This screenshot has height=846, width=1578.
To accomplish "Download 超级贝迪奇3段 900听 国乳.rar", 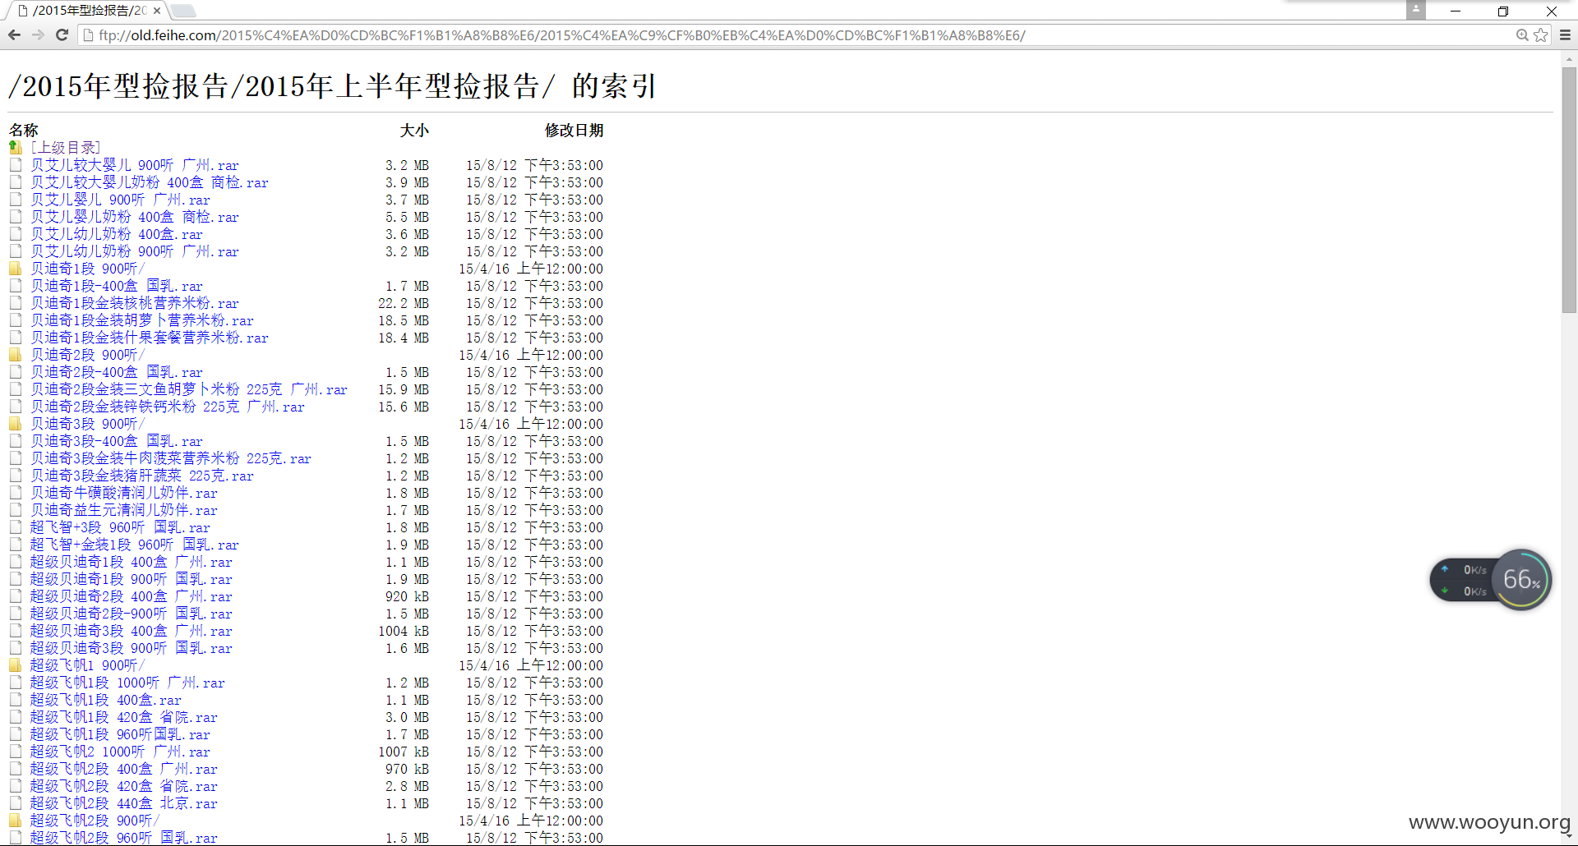I will (x=131, y=648).
